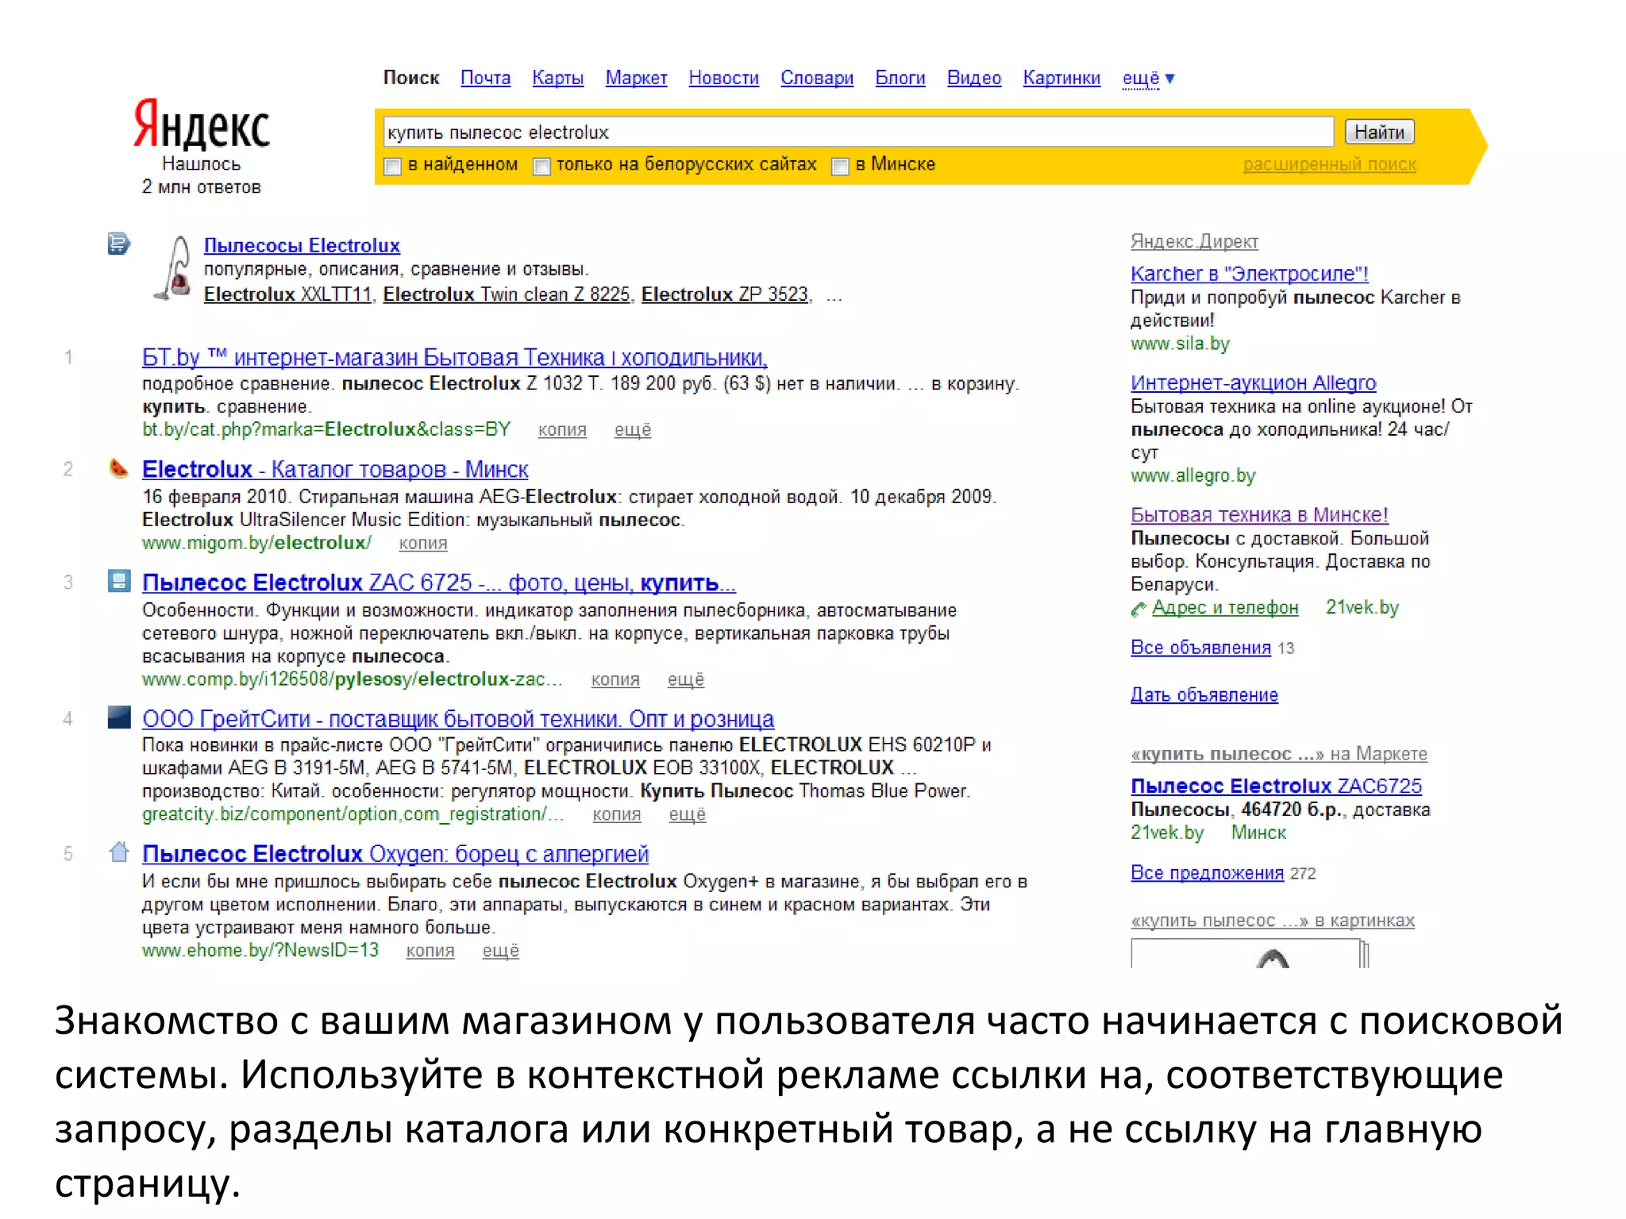This screenshot has height=1219, width=1626.
Task: Open the Видео tab
Action: [x=974, y=78]
